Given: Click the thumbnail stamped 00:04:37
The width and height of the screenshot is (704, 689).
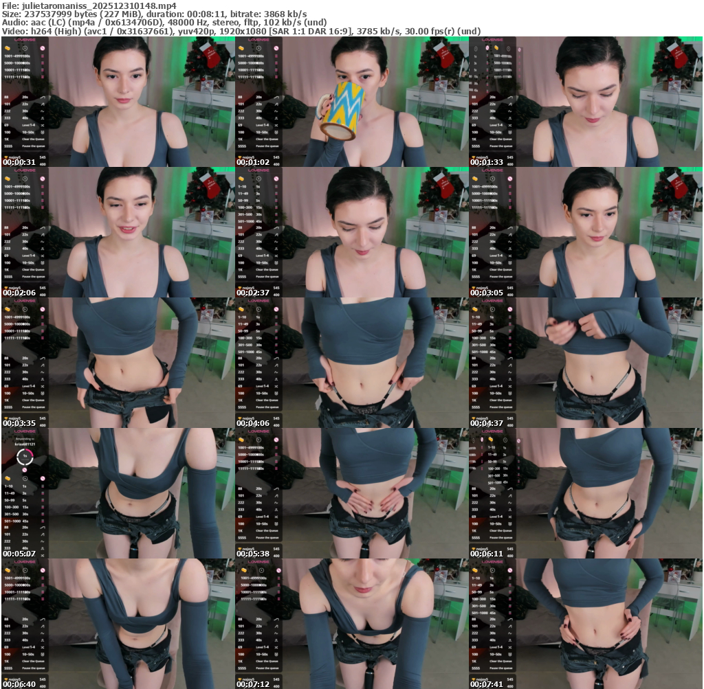Looking at the screenshot, I should [x=585, y=363].
